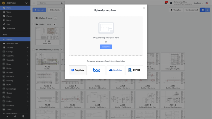Open 3D Models sidebar item
212x119 pixels.
tap(10, 28)
